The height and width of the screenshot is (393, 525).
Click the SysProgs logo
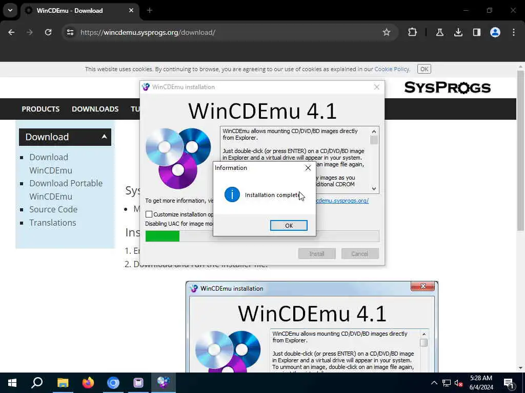[x=447, y=88]
